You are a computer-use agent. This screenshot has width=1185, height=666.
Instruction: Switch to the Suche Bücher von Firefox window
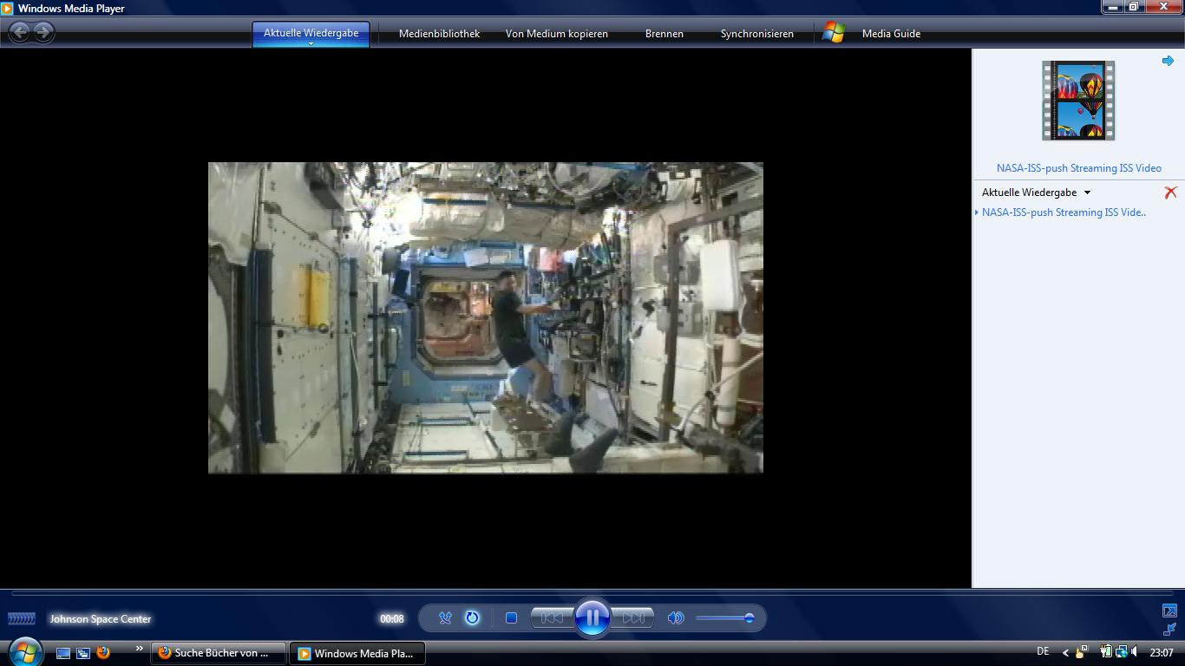pyautogui.click(x=219, y=653)
